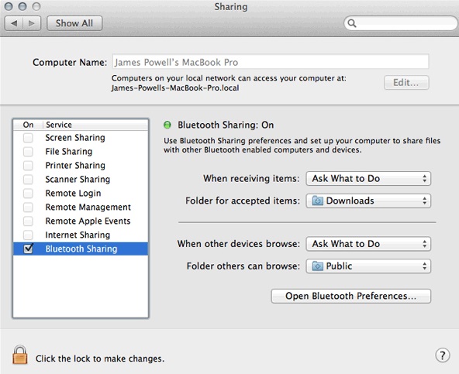Select Printer Sharing service row
The image size is (459, 374).
81,166
